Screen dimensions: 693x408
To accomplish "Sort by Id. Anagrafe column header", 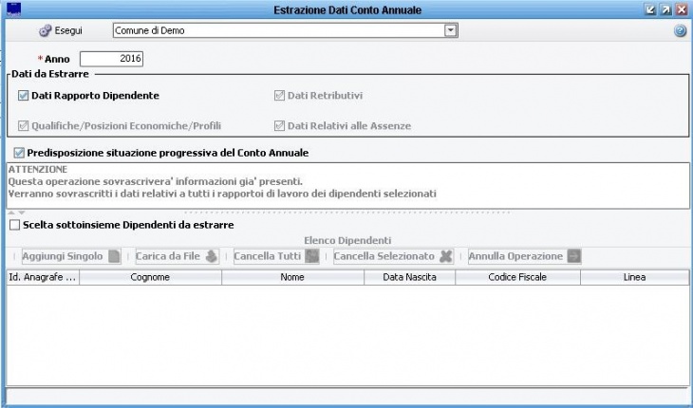I will coord(43,277).
